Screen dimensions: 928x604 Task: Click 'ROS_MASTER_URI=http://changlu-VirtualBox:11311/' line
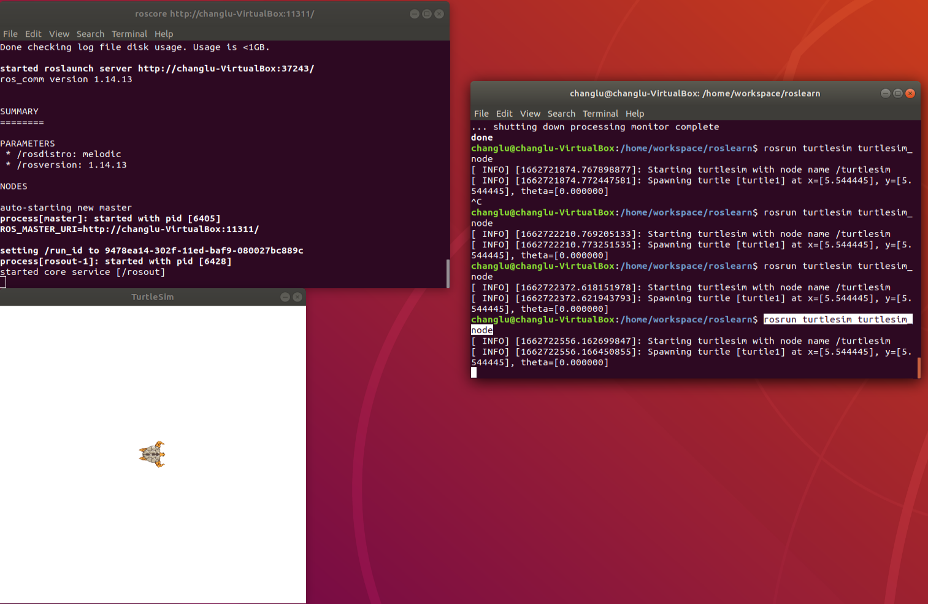click(129, 229)
